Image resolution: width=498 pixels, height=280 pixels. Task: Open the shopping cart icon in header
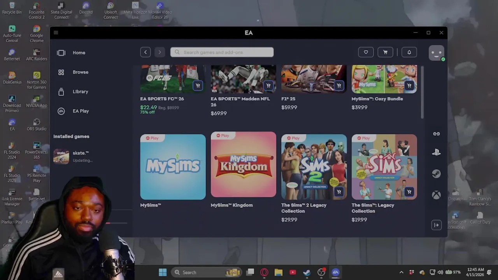[385, 52]
